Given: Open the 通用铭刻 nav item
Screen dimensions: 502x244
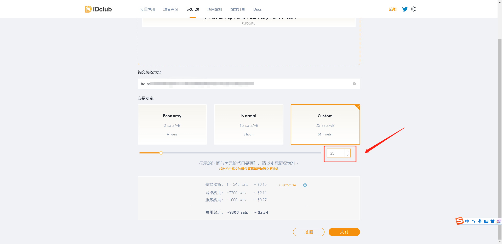Looking at the screenshot, I should pos(214,9).
